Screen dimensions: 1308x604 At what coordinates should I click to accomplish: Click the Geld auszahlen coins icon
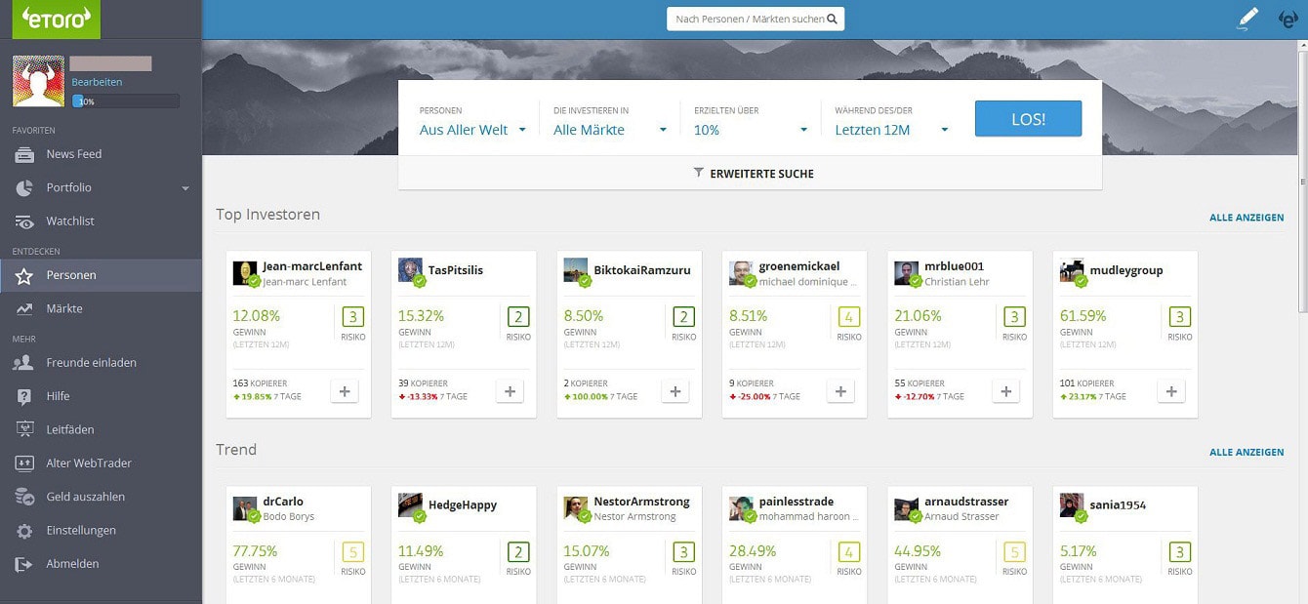24,497
